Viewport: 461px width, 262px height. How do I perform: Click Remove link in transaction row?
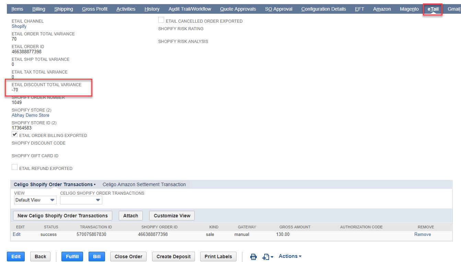tap(423, 234)
